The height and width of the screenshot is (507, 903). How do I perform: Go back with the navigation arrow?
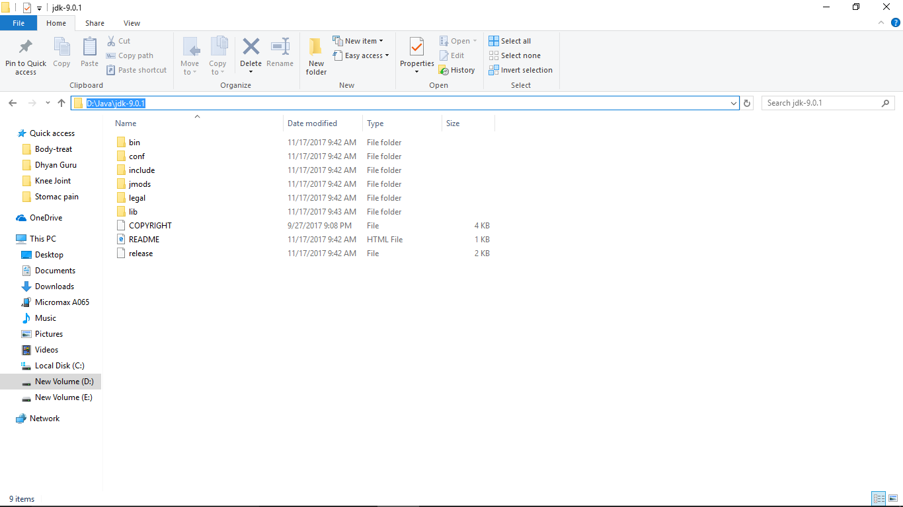[x=12, y=103]
